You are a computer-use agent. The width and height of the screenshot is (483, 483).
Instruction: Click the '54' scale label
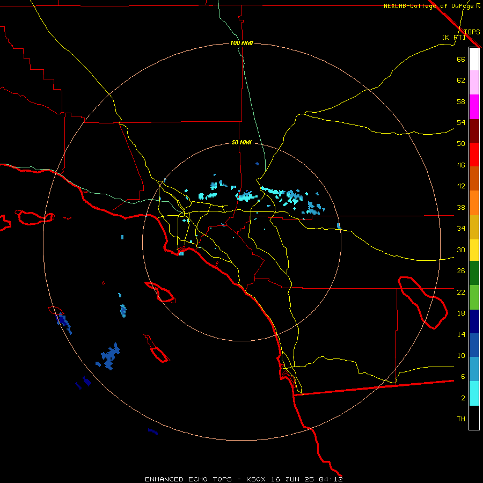point(461,122)
